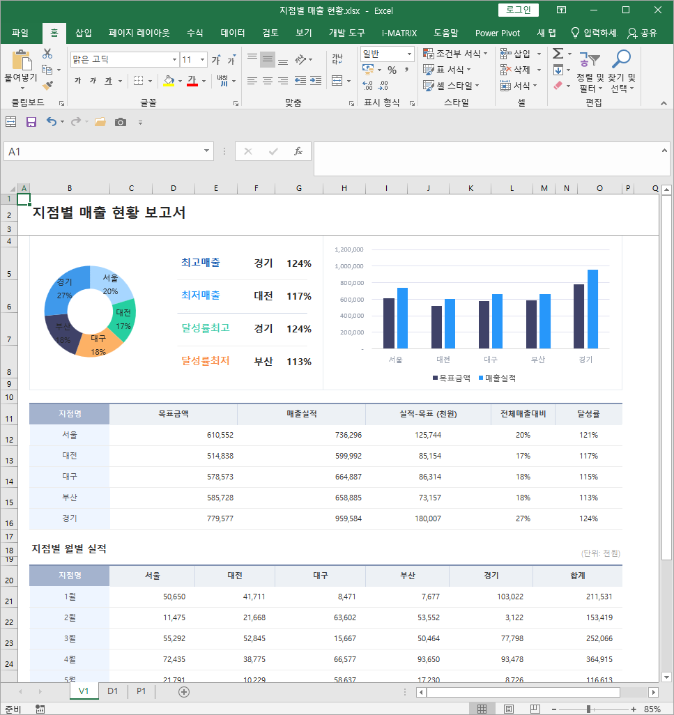This screenshot has width=674, height=715.
Task: Click the Format Painter brush icon
Action: tap(47, 86)
